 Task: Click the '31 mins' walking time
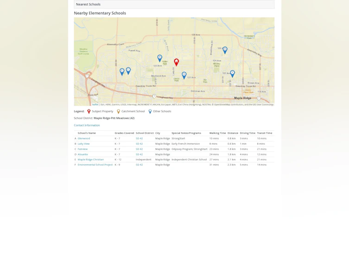click(x=214, y=165)
